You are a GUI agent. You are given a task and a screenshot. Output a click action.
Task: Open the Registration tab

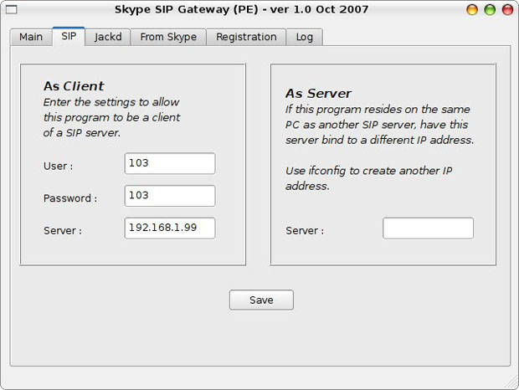pos(246,37)
